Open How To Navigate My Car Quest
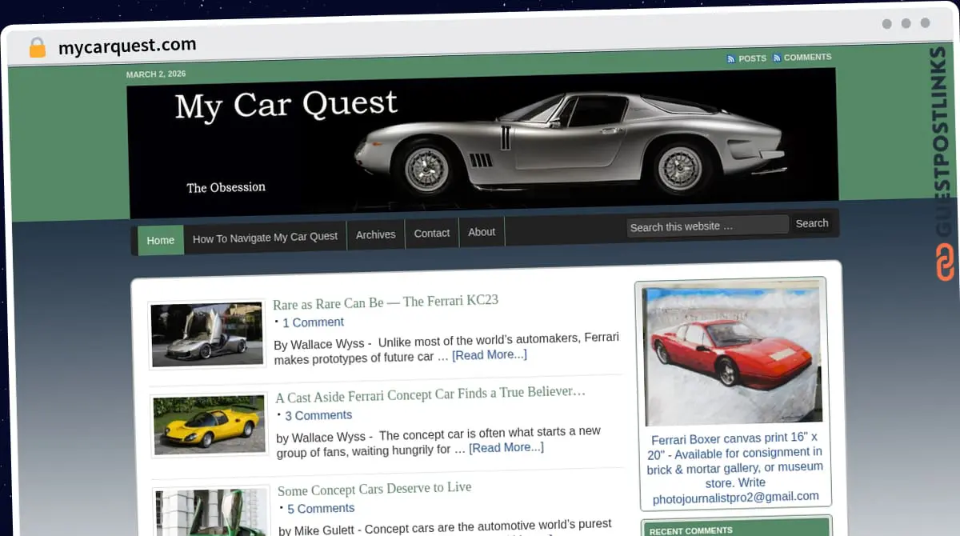This screenshot has width=960, height=536. click(x=265, y=238)
